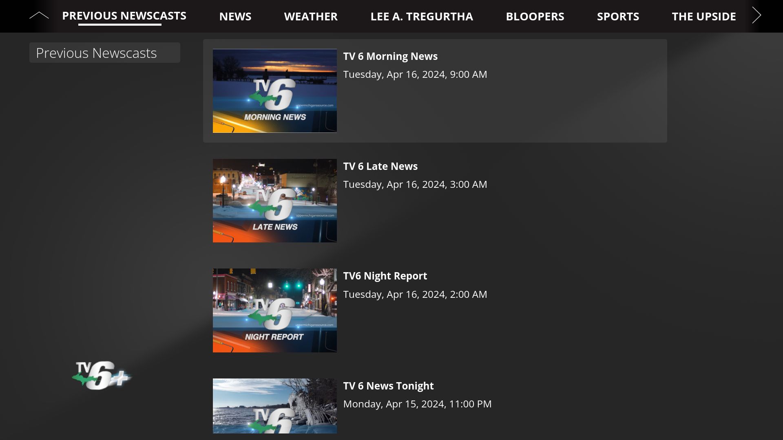Switch to the WEATHER tab
This screenshot has width=783, height=440.
311,16
